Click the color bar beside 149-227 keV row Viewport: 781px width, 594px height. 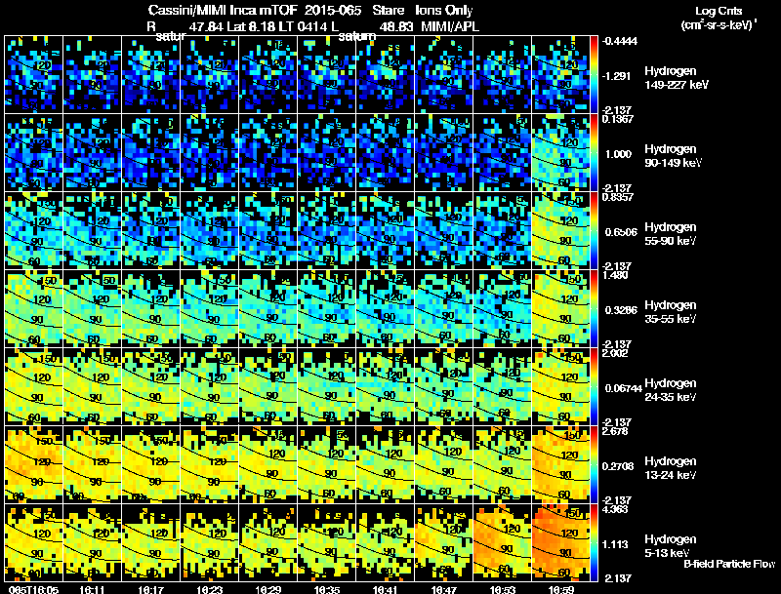pyautogui.click(x=595, y=75)
